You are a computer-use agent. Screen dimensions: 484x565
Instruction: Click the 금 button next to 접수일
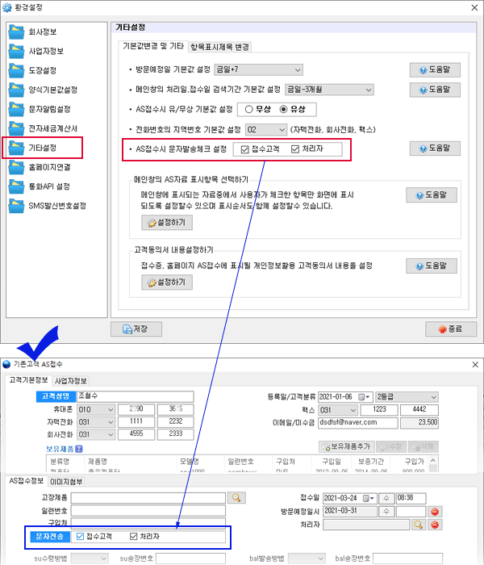(x=386, y=498)
